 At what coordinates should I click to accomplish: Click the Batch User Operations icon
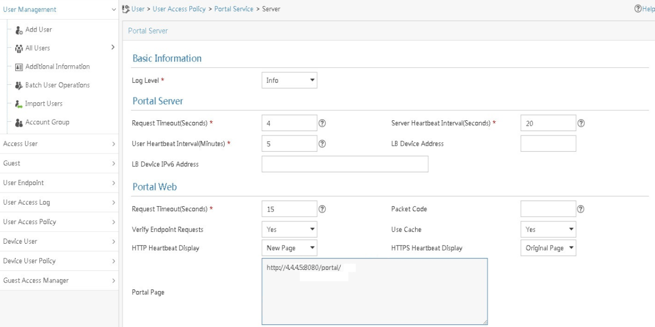19,85
